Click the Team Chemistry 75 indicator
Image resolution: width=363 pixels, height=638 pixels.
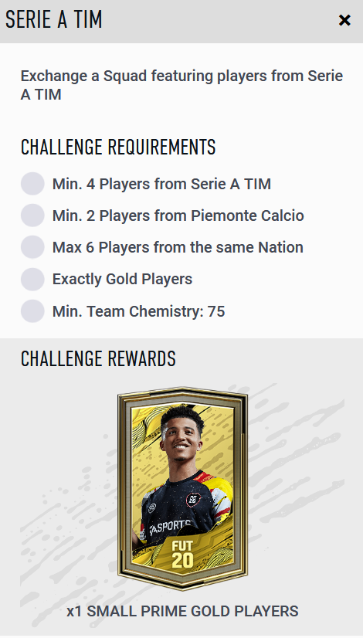32,311
